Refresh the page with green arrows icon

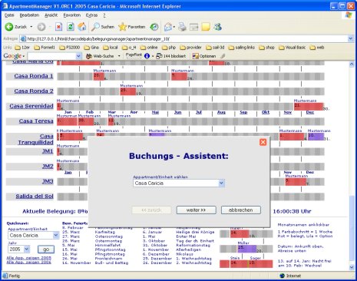coord(71,27)
